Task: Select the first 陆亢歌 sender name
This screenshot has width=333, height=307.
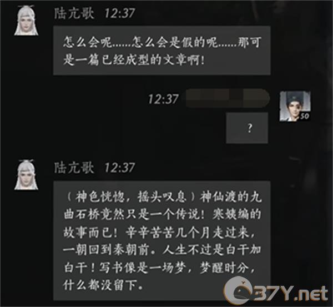Action: click(74, 13)
